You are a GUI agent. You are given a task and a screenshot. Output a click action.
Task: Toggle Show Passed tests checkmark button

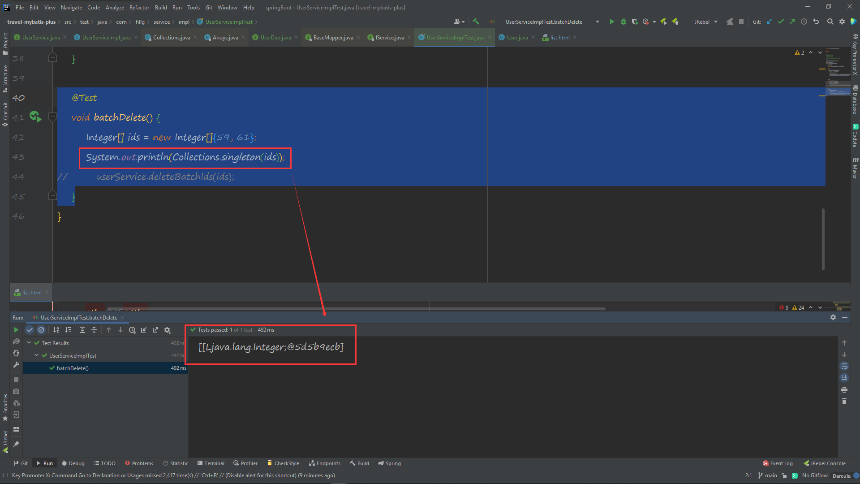tap(30, 330)
